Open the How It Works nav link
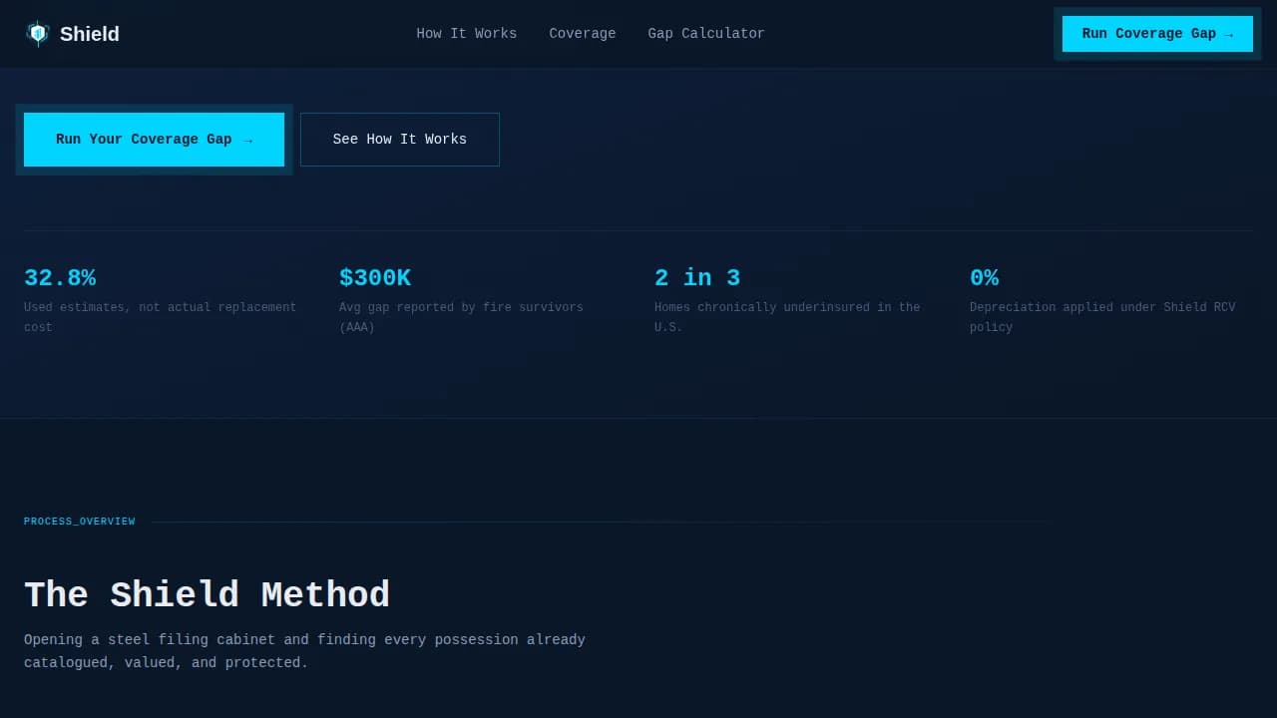 pos(466,34)
